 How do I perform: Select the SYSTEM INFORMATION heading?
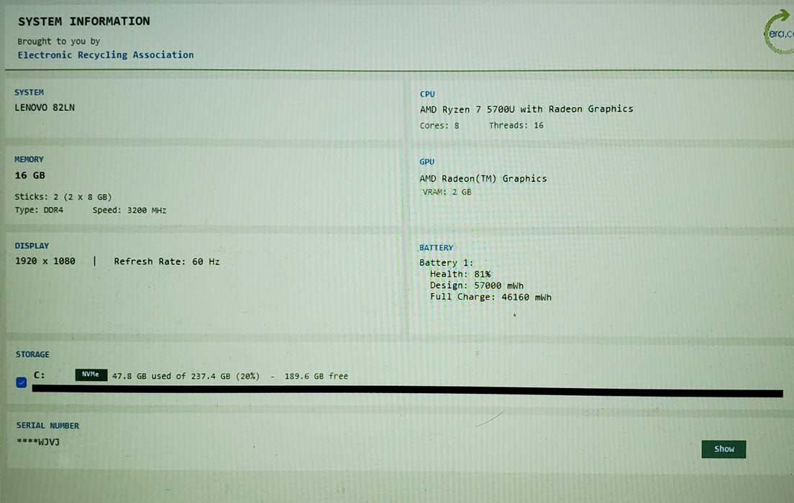(x=84, y=22)
